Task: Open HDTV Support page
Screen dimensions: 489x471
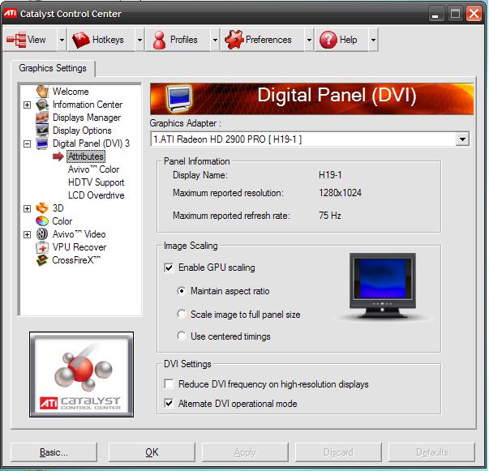Action: click(x=96, y=182)
